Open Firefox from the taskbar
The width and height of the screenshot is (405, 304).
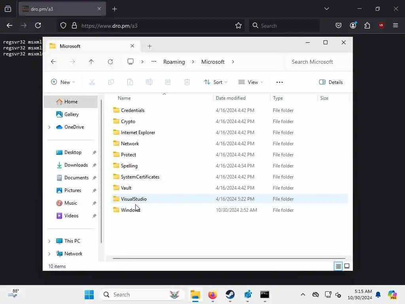212,294
